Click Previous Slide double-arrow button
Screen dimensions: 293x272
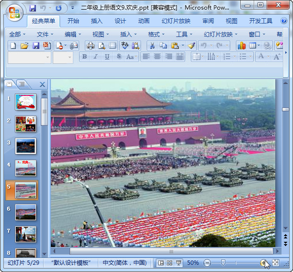(x=285, y=237)
